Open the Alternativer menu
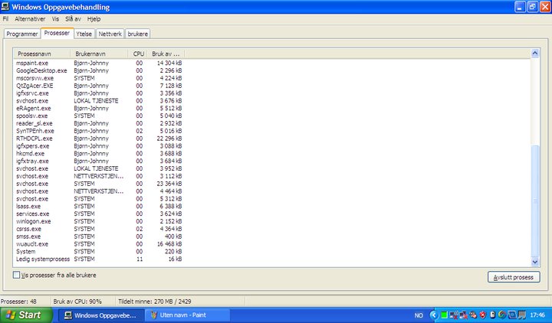Viewport: 552px width, 323px height. tap(30, 19)
